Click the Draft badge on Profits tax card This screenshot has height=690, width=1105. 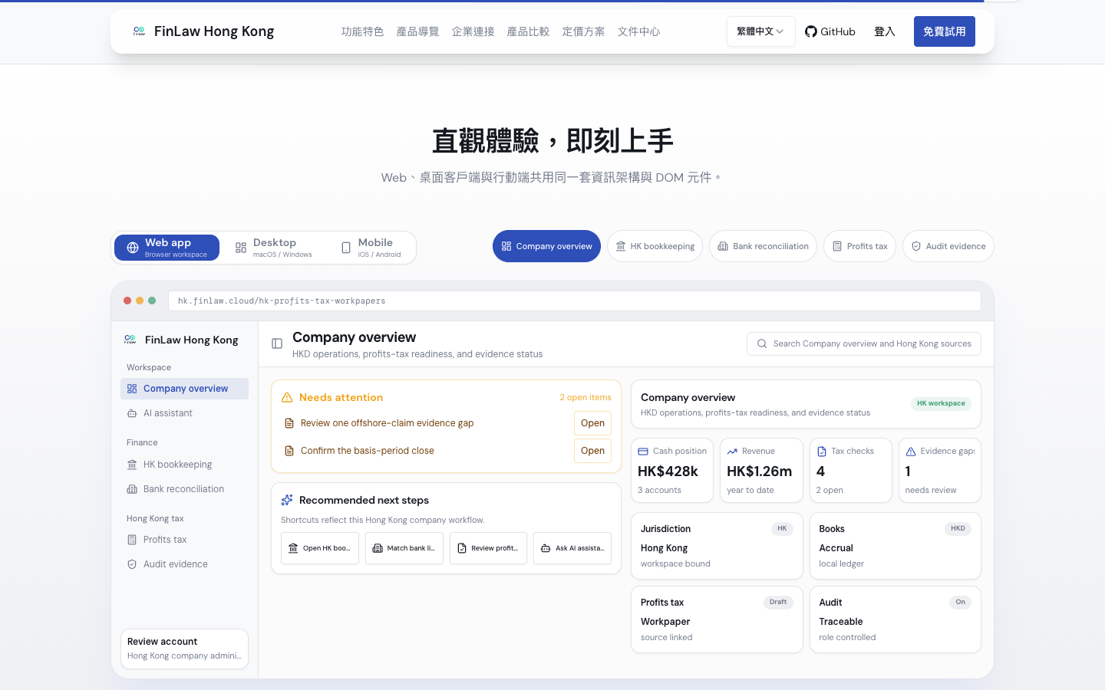coord(778,602)
